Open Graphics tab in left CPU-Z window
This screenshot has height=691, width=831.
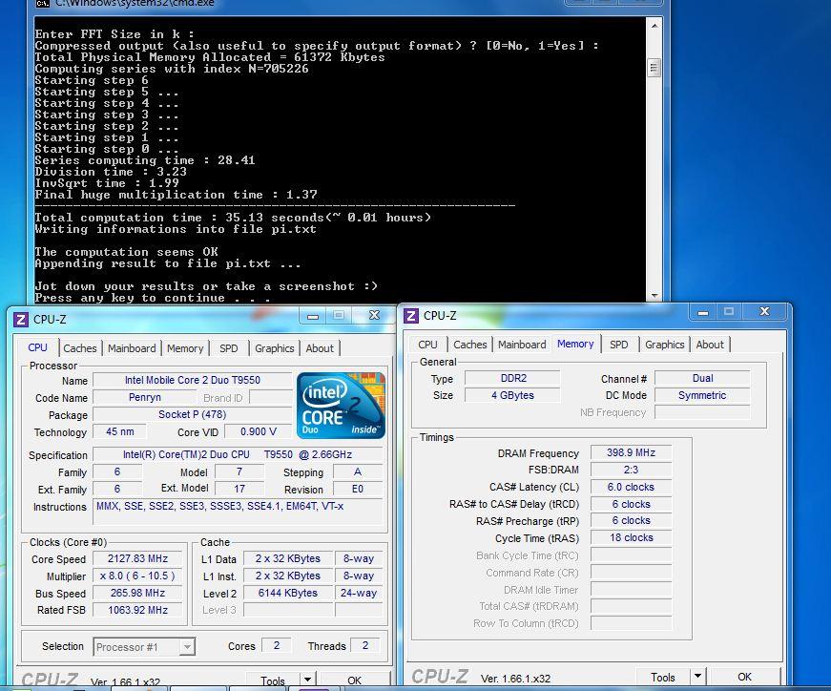274,348
